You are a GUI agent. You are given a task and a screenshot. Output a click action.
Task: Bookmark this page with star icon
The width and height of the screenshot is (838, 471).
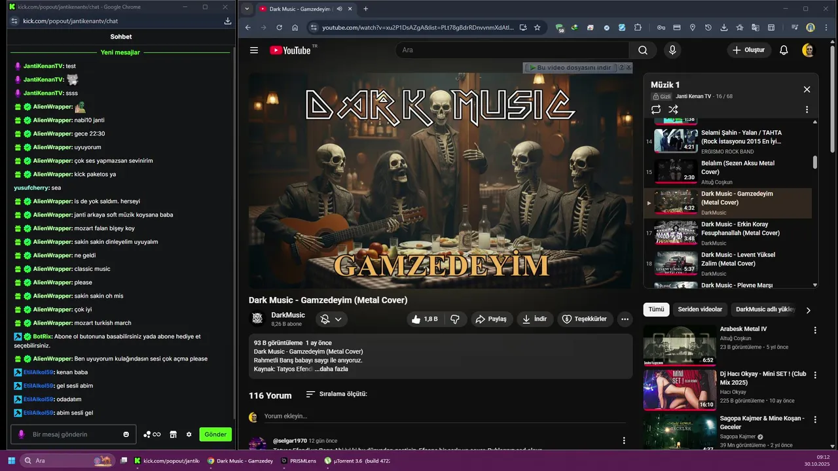click(537, 27)
